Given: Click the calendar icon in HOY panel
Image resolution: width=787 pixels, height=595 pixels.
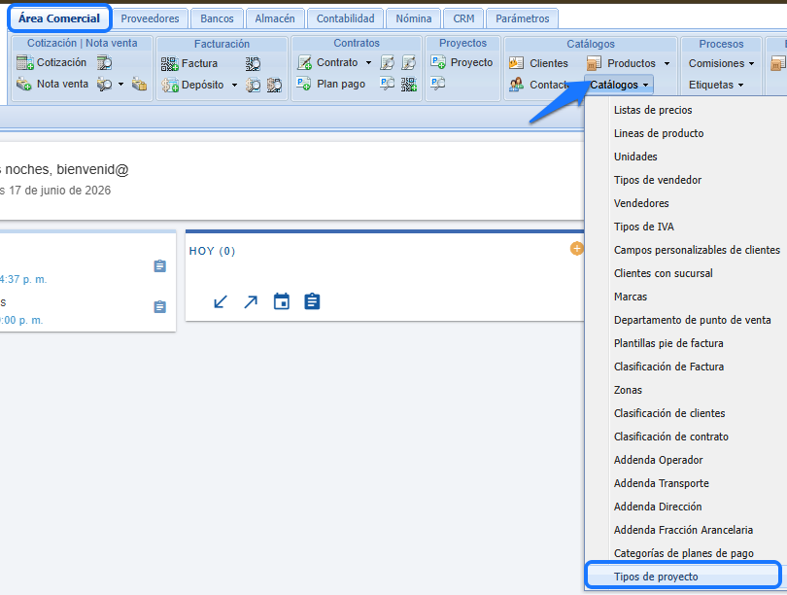Looking at the screenshot, I should 282,301.
